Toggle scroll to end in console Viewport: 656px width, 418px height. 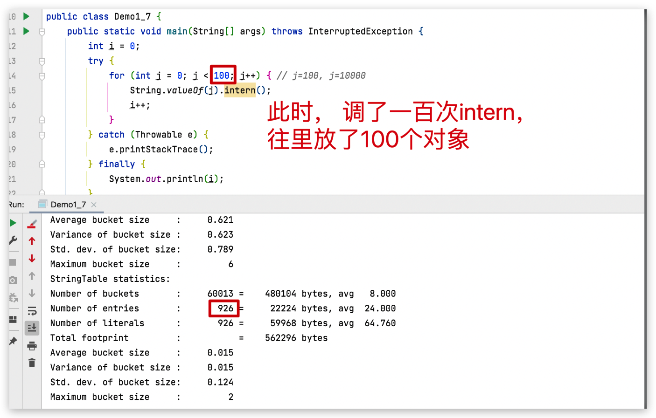[x=32, y=328]
